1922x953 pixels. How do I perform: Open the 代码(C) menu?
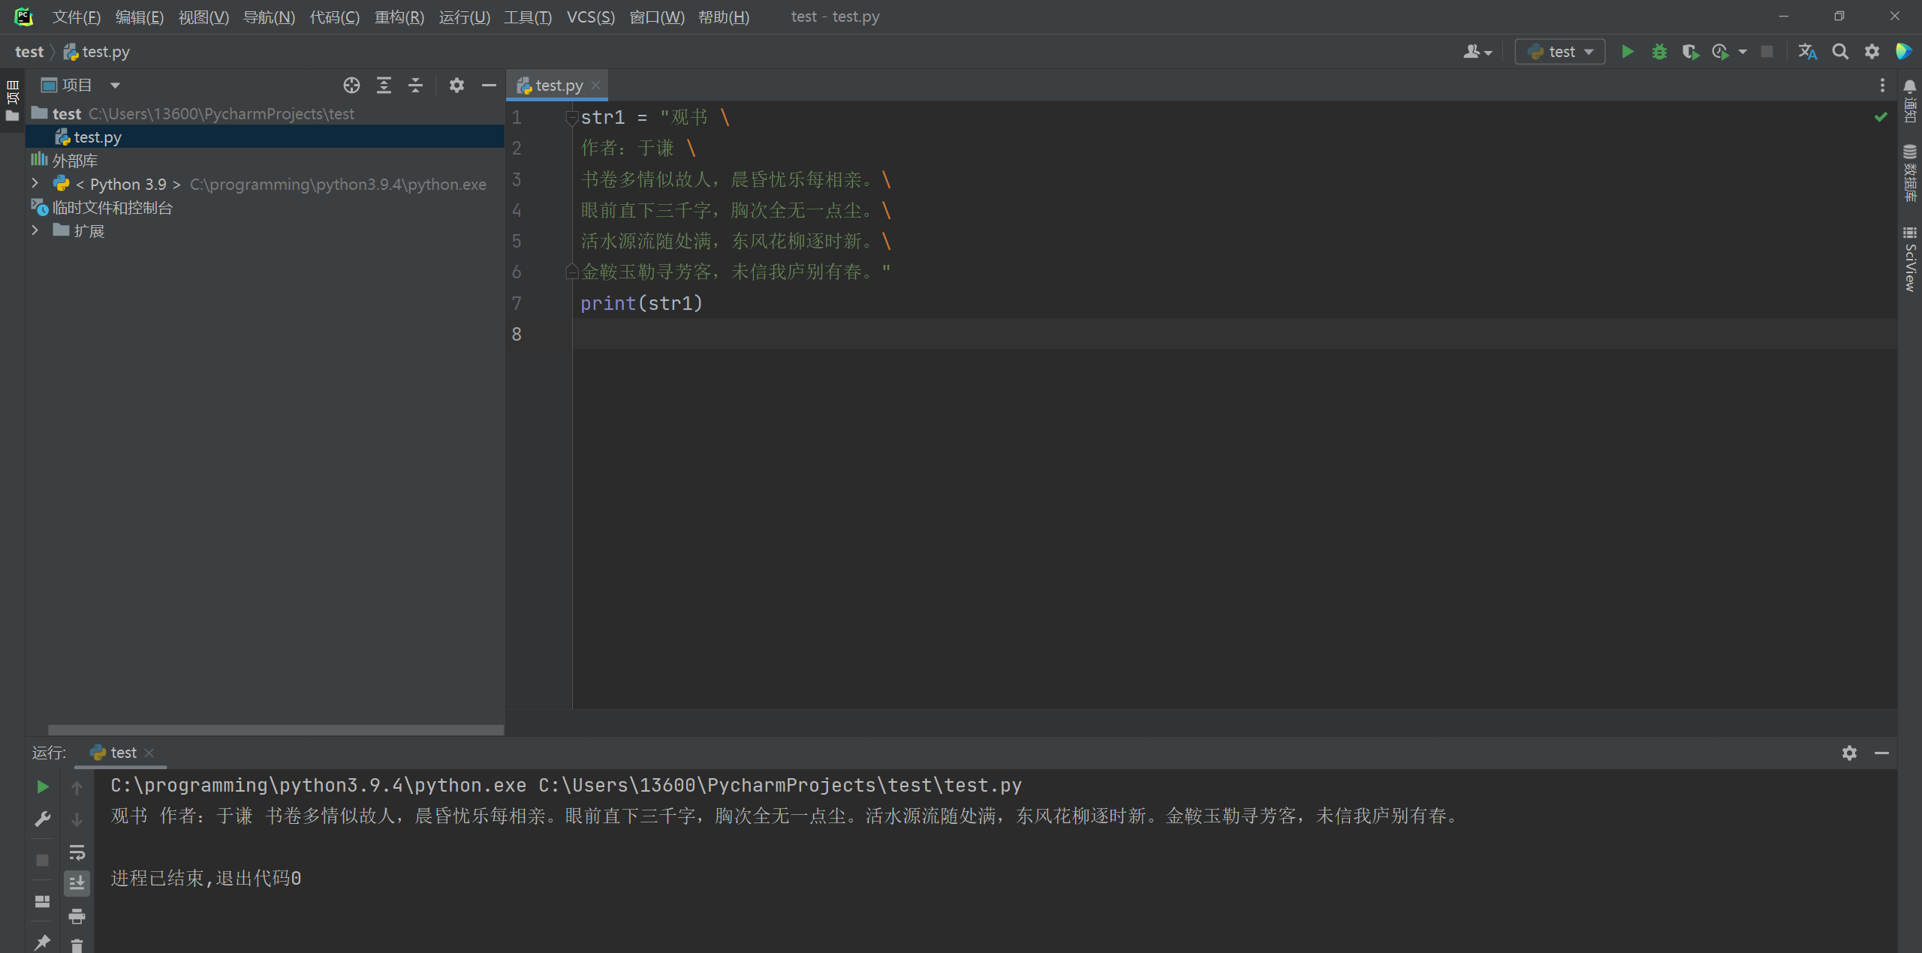(334, 17)
